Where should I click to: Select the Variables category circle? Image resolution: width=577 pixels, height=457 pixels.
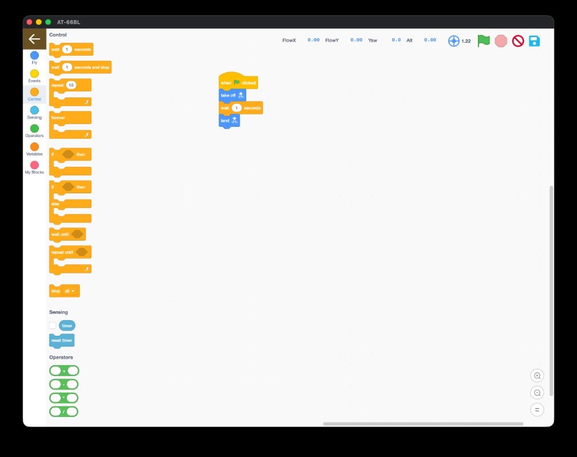tap(34, 147)
